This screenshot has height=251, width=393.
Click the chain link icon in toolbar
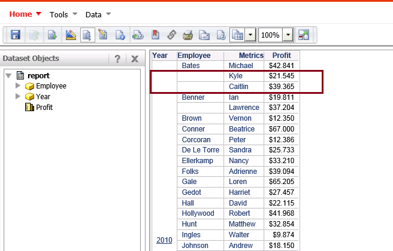(x=172, y=35)
